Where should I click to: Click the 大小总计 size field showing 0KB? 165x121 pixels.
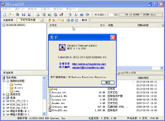coord(113,15)
